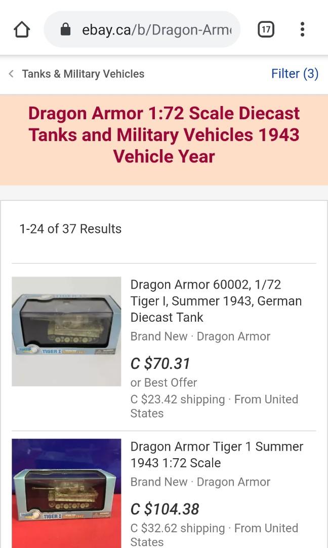Tap 'Brand New · Dragon Armor' on the first listing

click(200, 336)
